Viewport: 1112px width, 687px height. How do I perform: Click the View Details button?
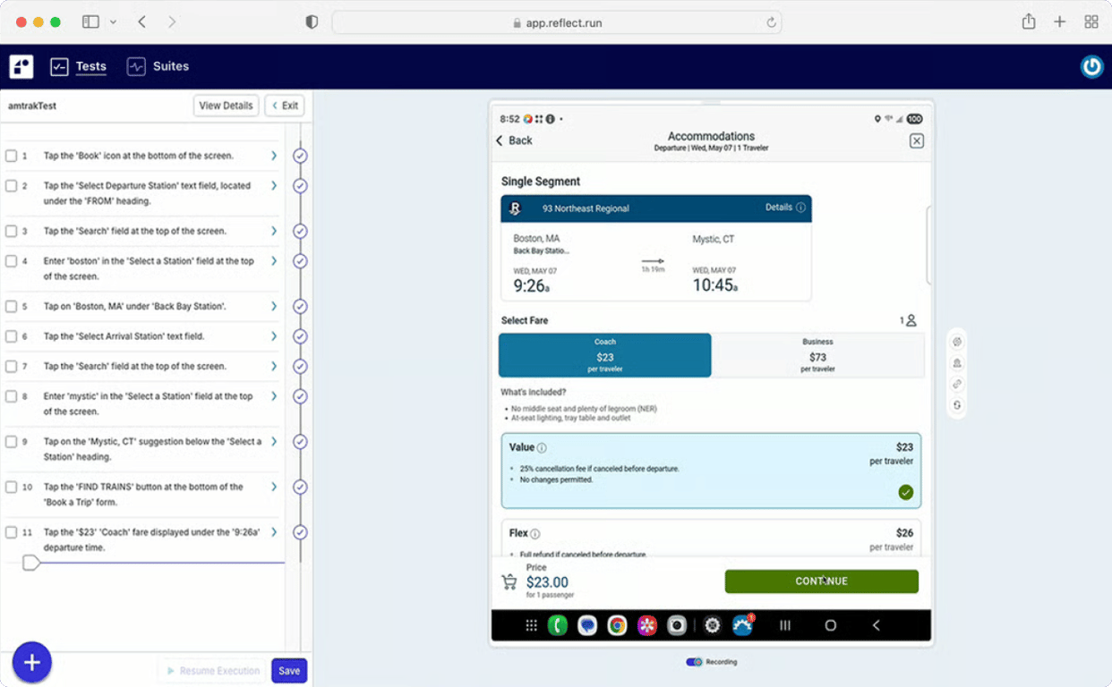tap(226, 106)
